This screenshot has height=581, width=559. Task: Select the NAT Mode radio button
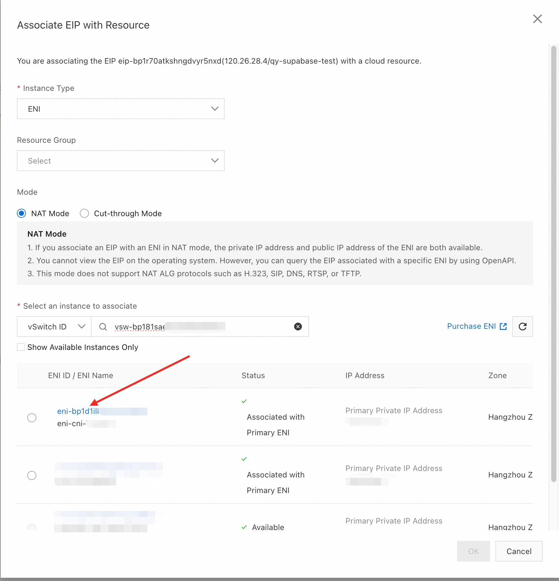21,213
